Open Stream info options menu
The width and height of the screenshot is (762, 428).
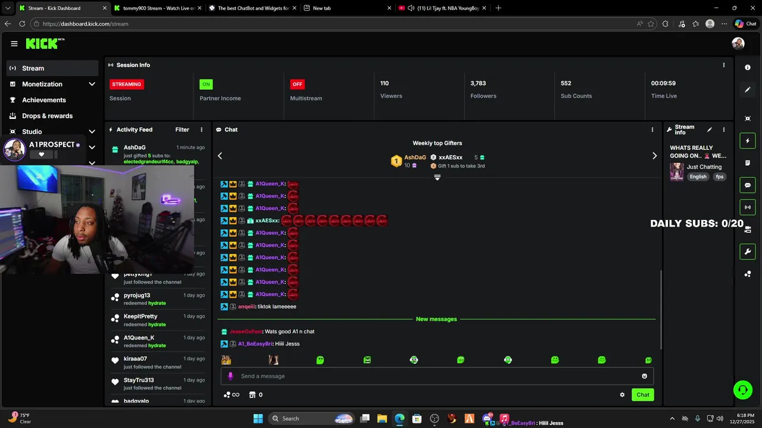point(724,130)
